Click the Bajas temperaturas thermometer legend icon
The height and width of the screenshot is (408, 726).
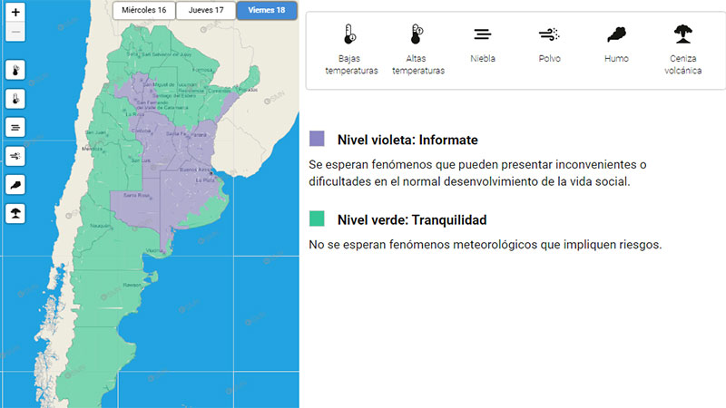click(x=350, y=35)
